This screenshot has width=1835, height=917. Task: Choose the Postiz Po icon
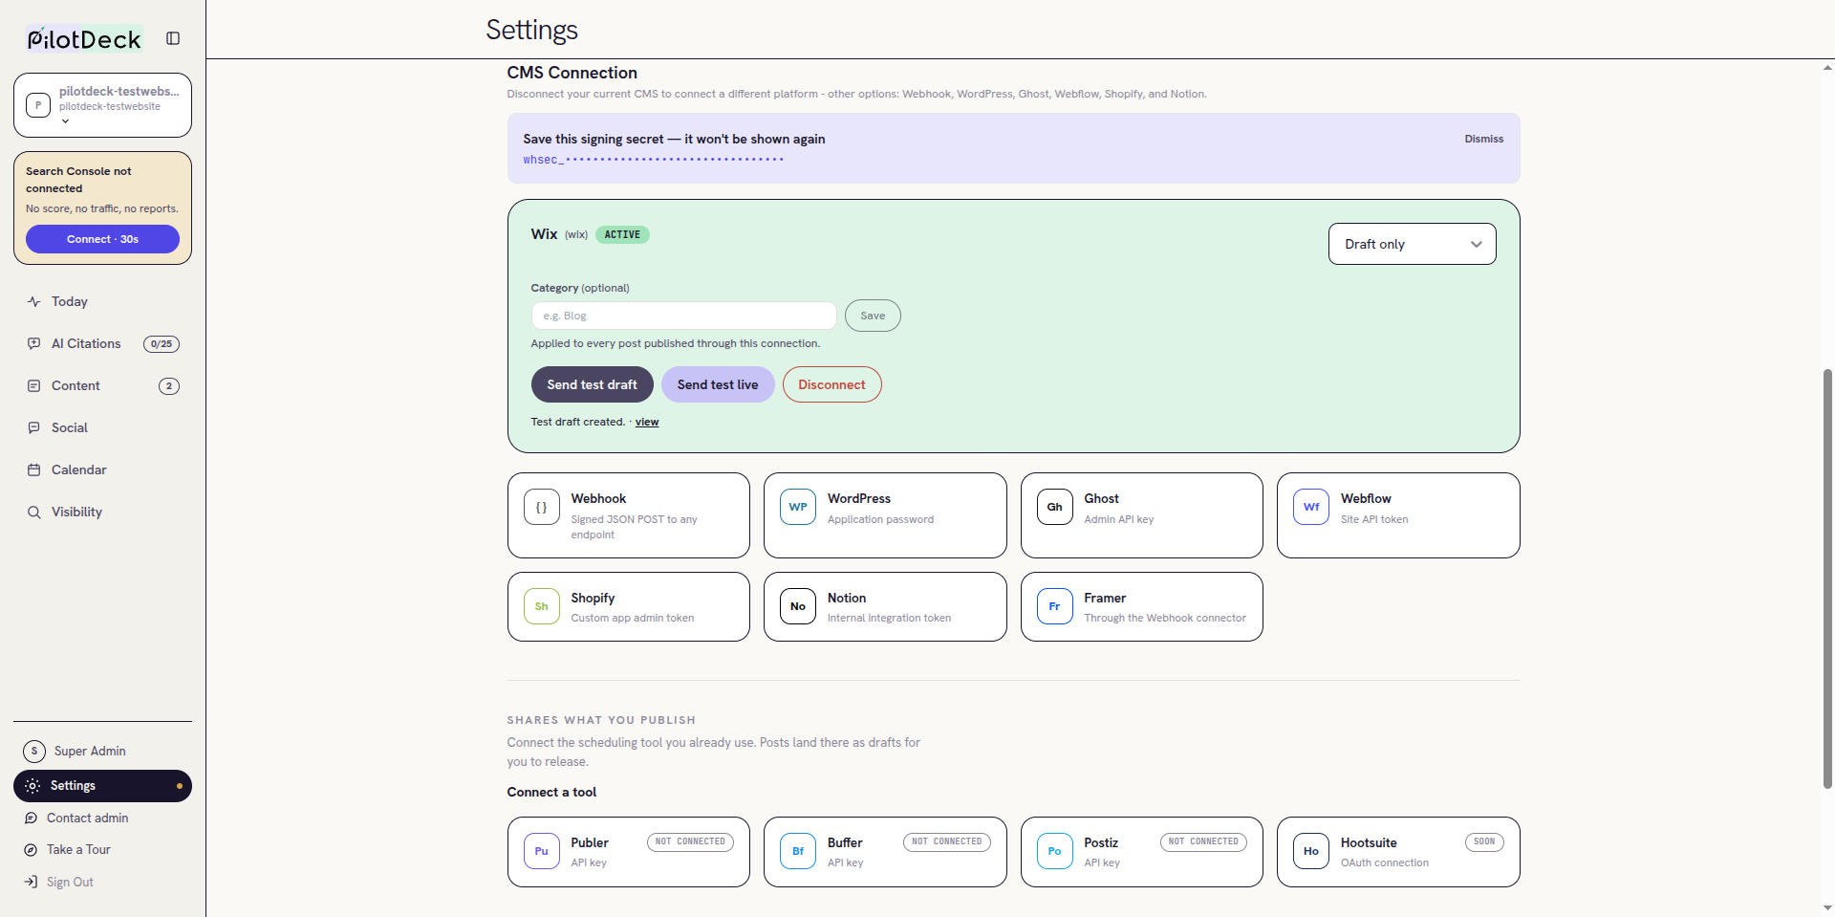click(1054, 851)
